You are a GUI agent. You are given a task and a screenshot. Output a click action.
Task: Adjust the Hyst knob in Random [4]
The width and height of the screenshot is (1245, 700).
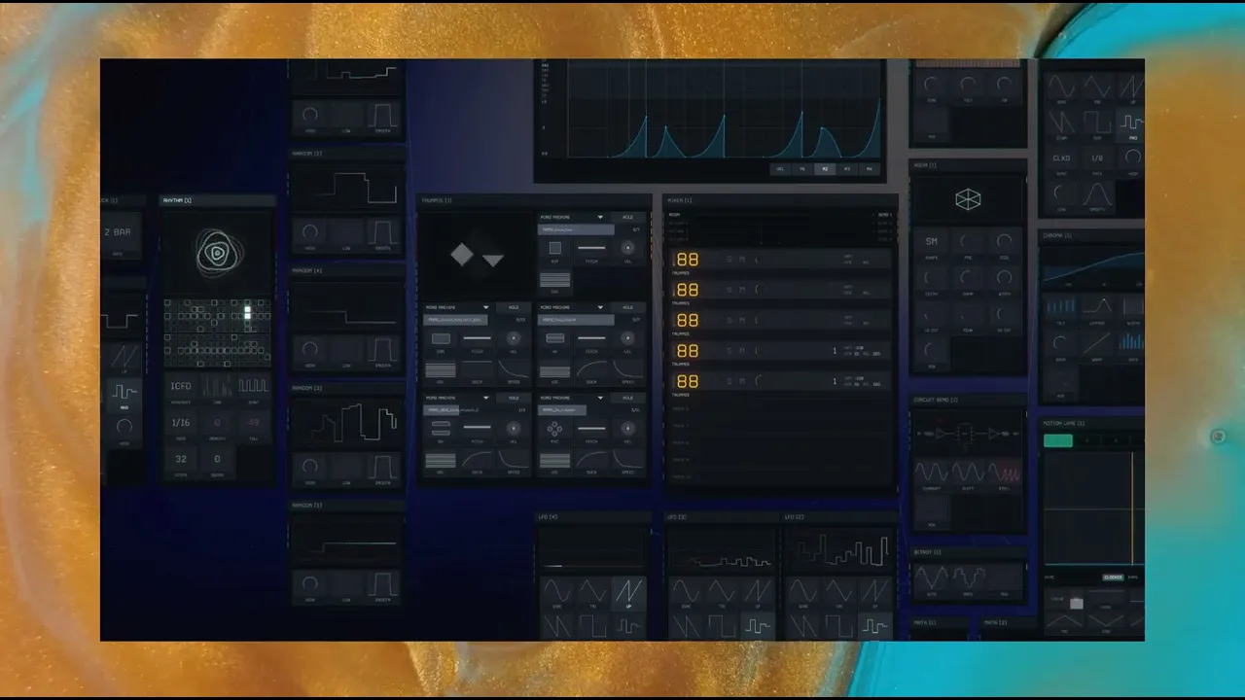click(310, 350)
